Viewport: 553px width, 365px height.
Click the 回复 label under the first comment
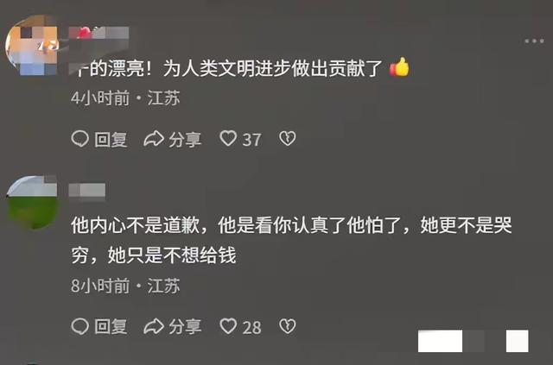pyautogui.click(x=111, y=140)
